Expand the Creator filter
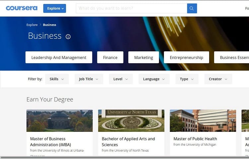 218,79
